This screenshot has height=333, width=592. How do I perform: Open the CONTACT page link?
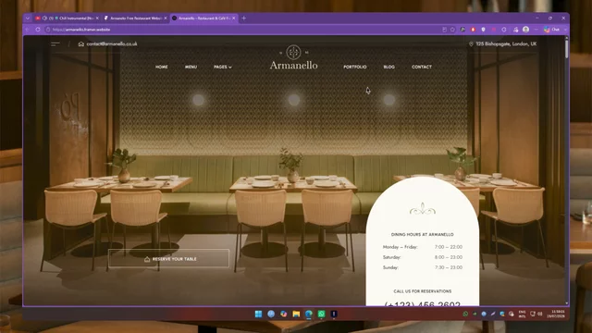(422, 67)
